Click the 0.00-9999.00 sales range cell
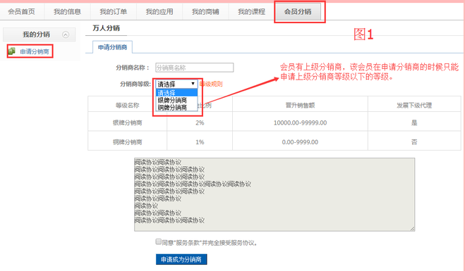465x271 pixels. [x=300, y=142]
